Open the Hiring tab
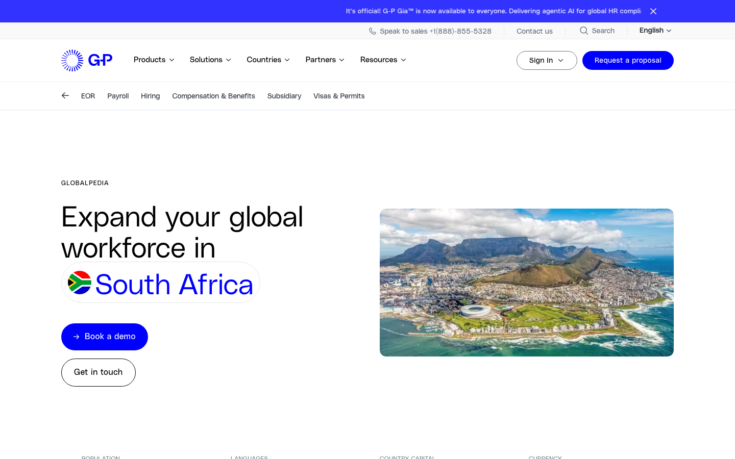The image size is (735, 459). click(150, 96)
